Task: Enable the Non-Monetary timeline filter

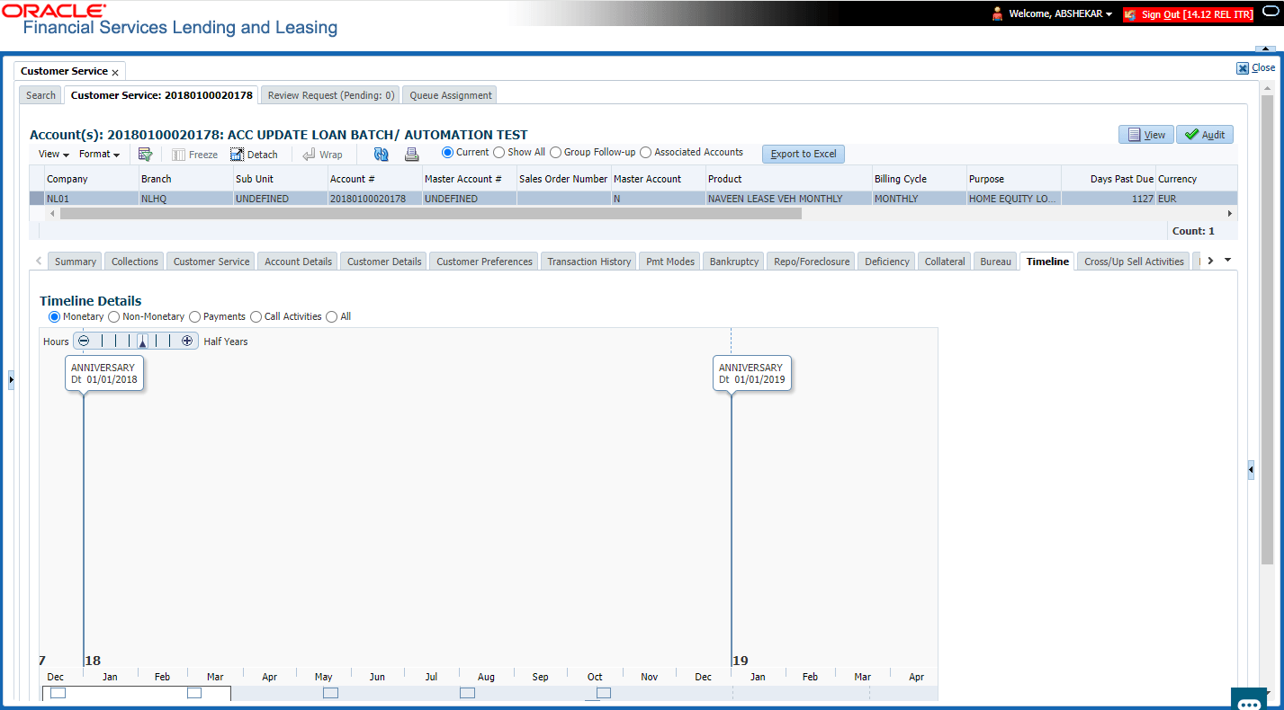Action: pos(113,316)
